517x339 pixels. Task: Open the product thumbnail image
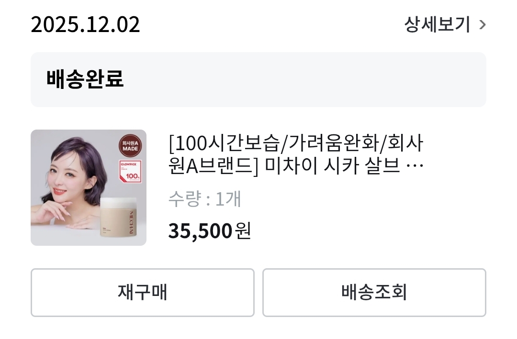(x=89, y=187)
